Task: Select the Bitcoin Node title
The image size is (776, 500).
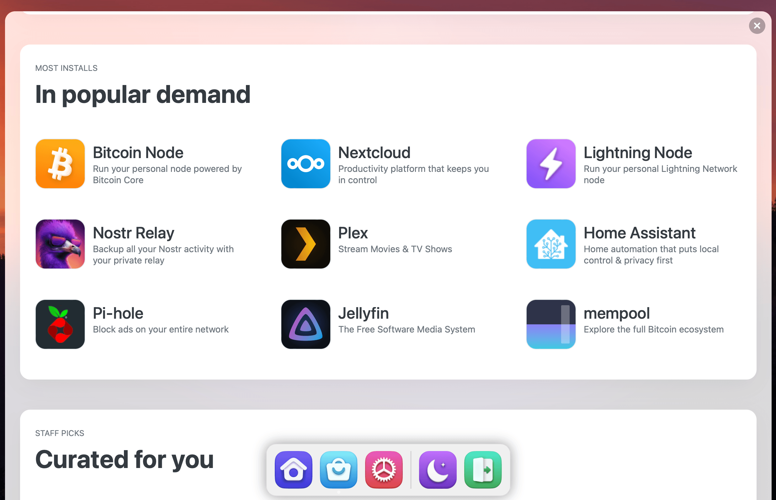Action: coord(138,152)
